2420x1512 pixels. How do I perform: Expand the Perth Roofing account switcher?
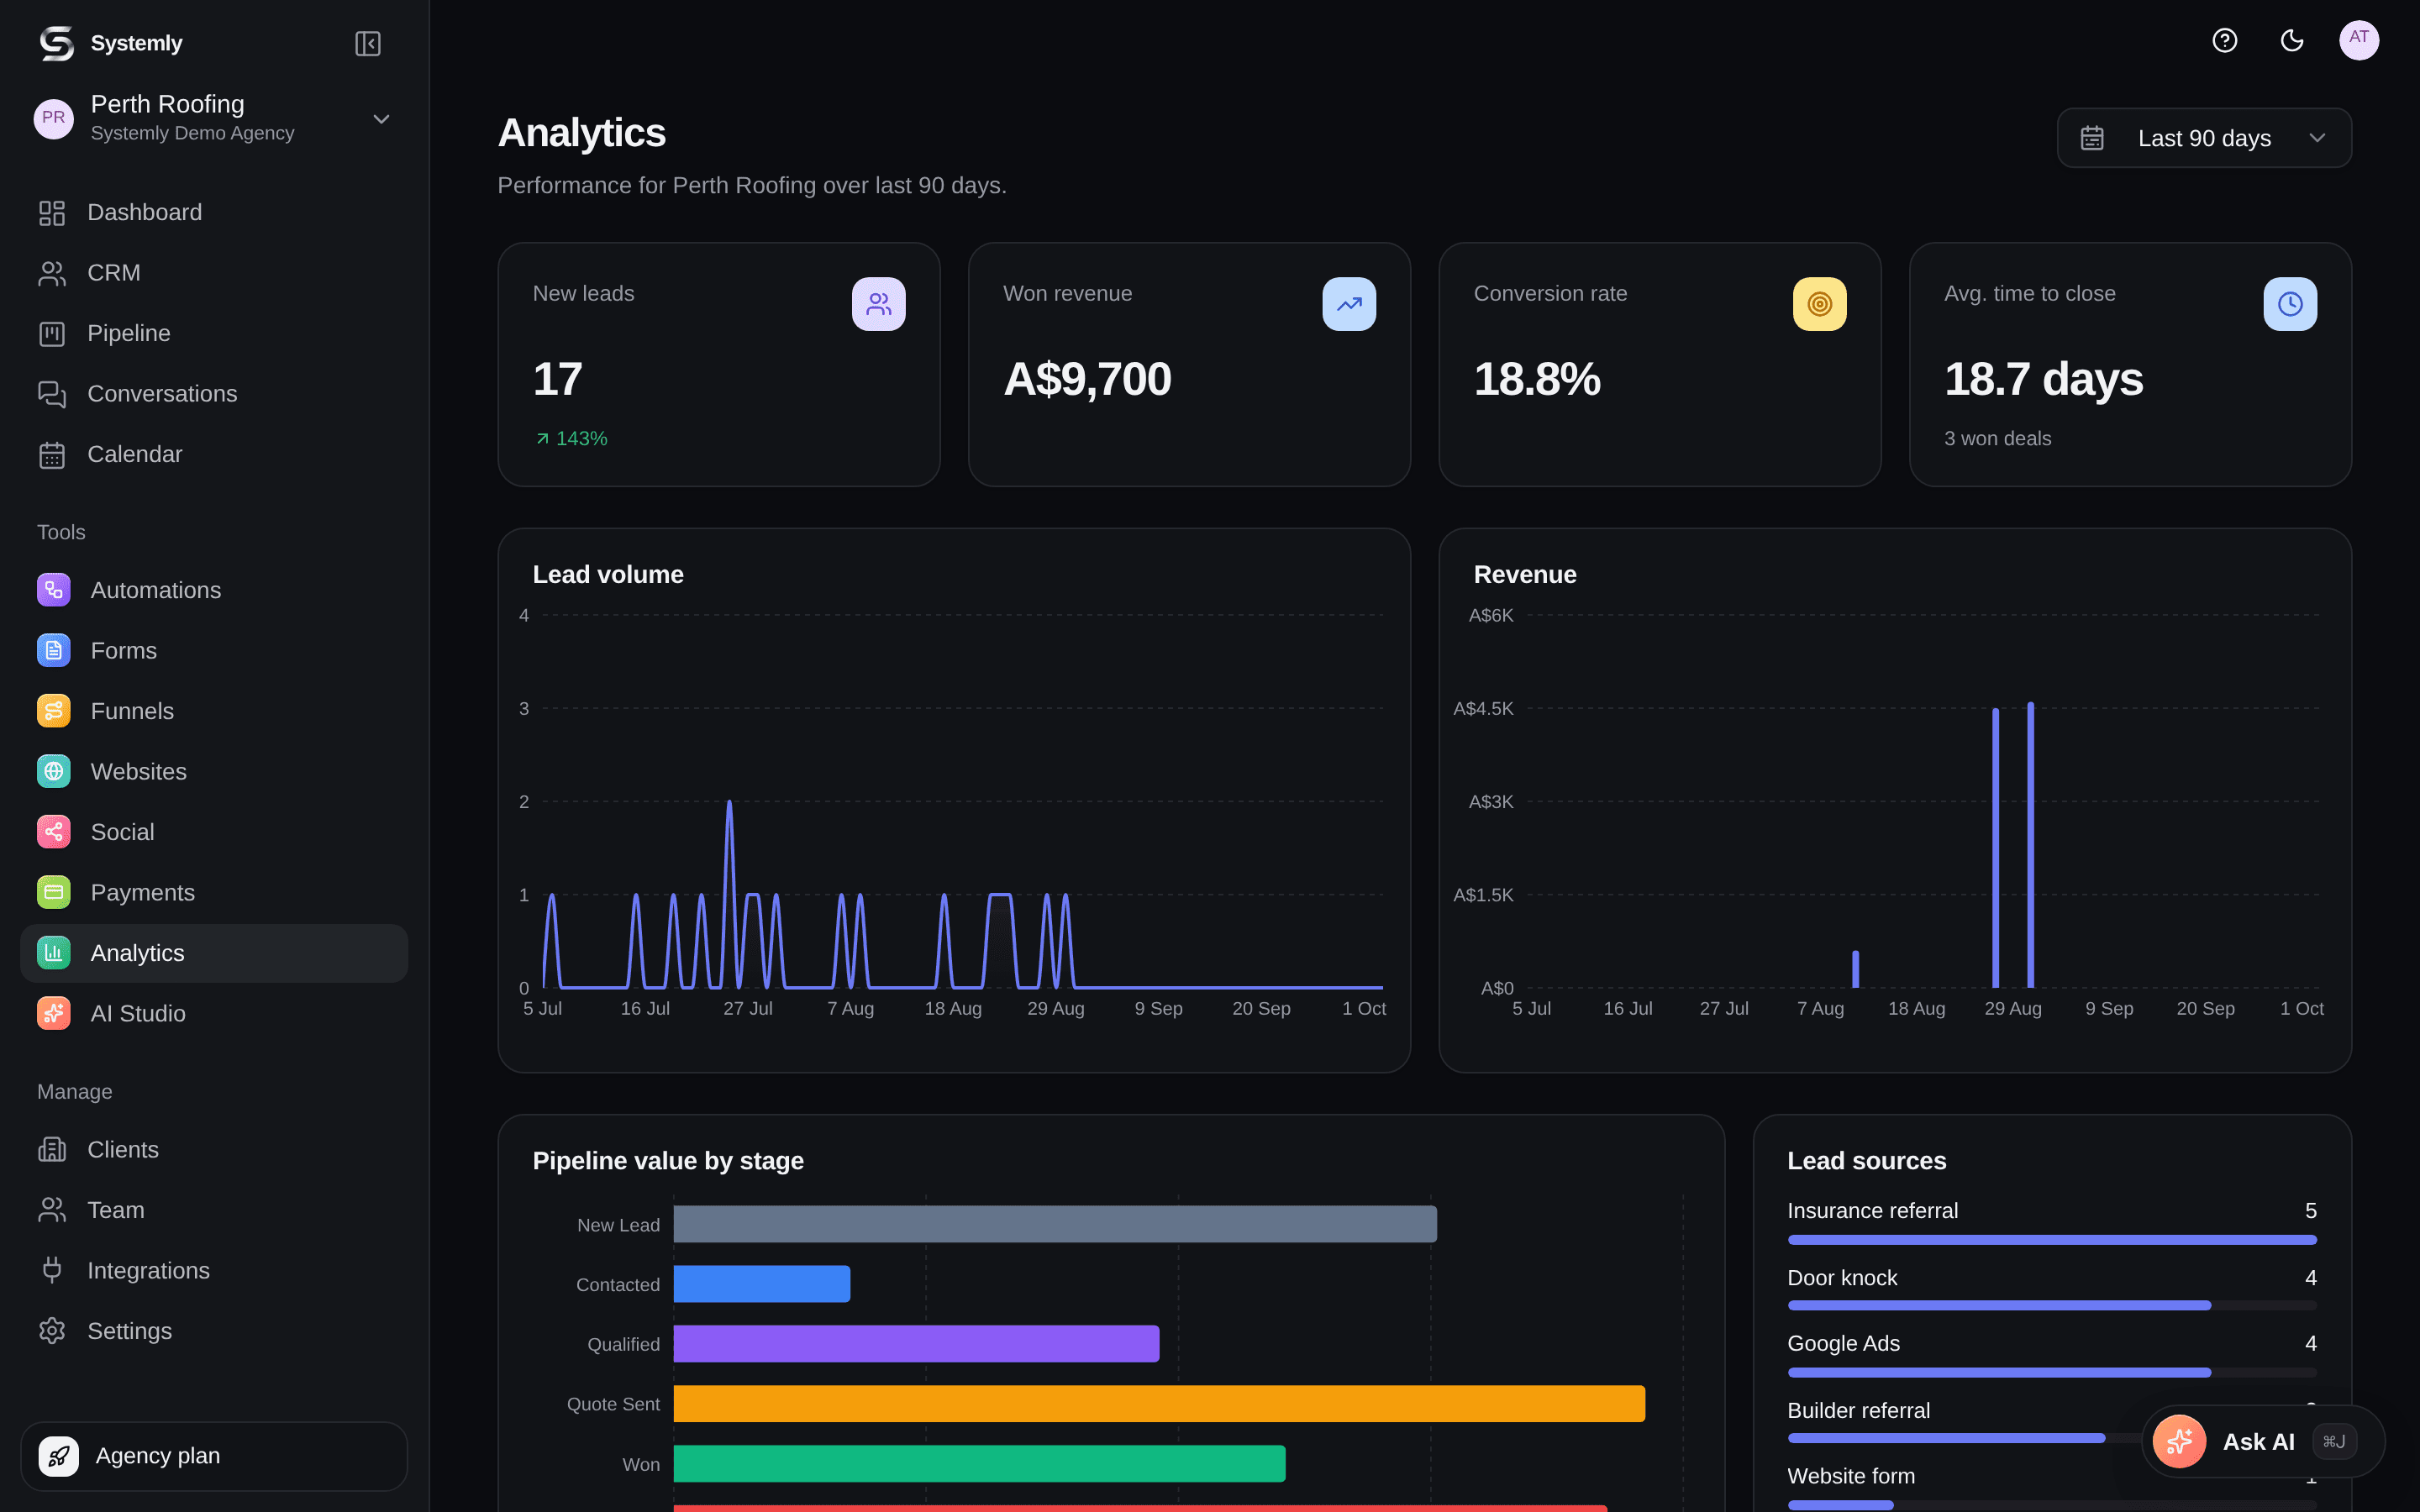click(x=213, y=118)
